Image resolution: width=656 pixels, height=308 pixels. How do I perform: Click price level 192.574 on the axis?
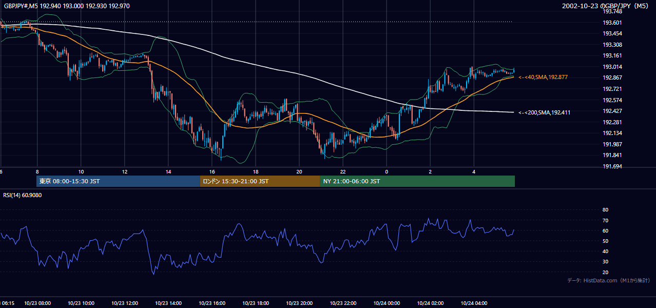point(612,100)
